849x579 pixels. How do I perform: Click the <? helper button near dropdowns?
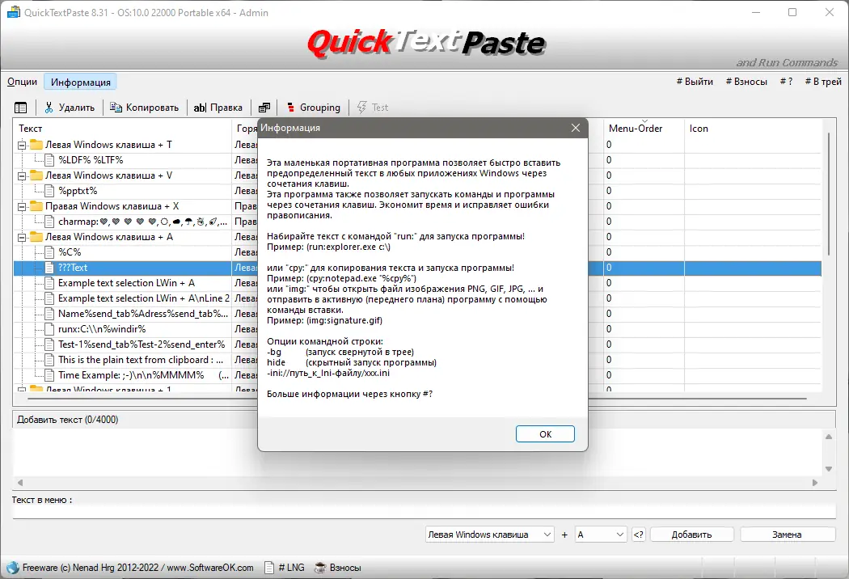tap(638, 534)
